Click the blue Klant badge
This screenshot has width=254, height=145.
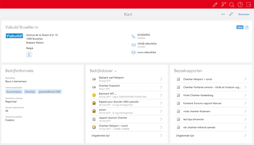[x=240, y=27]
